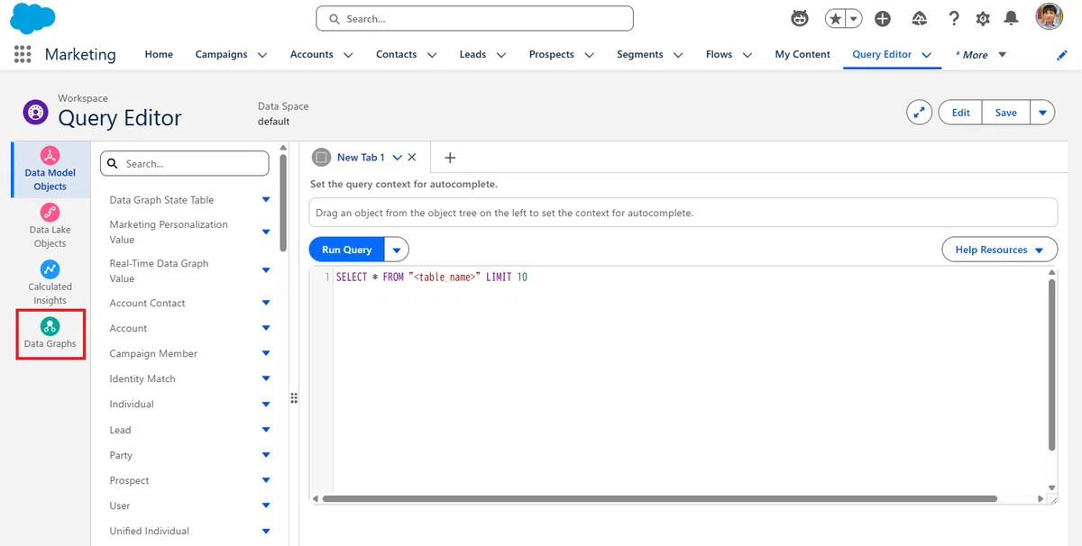Expand Data Graph State Table object
The image size is (1082, 546).
click(x=266, y=200)
